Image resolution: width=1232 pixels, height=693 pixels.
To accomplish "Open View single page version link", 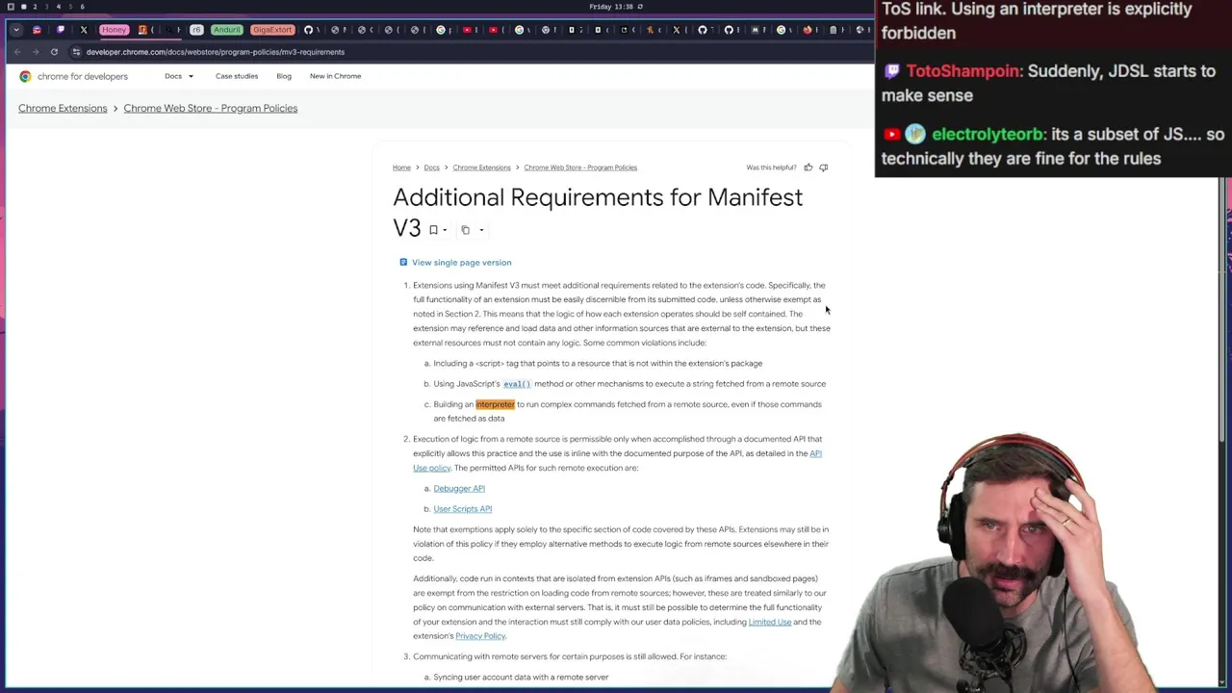I will click(462, 262).
